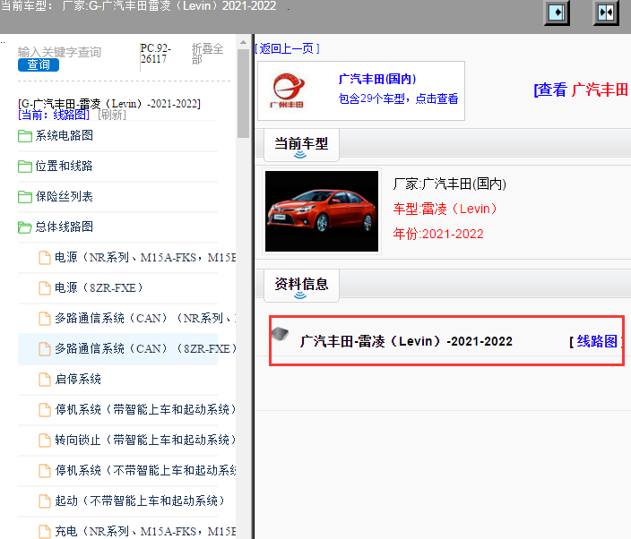Click the left panel scrollbar thumb
Viewport: 631px width, 539px height.
[243, 93]
